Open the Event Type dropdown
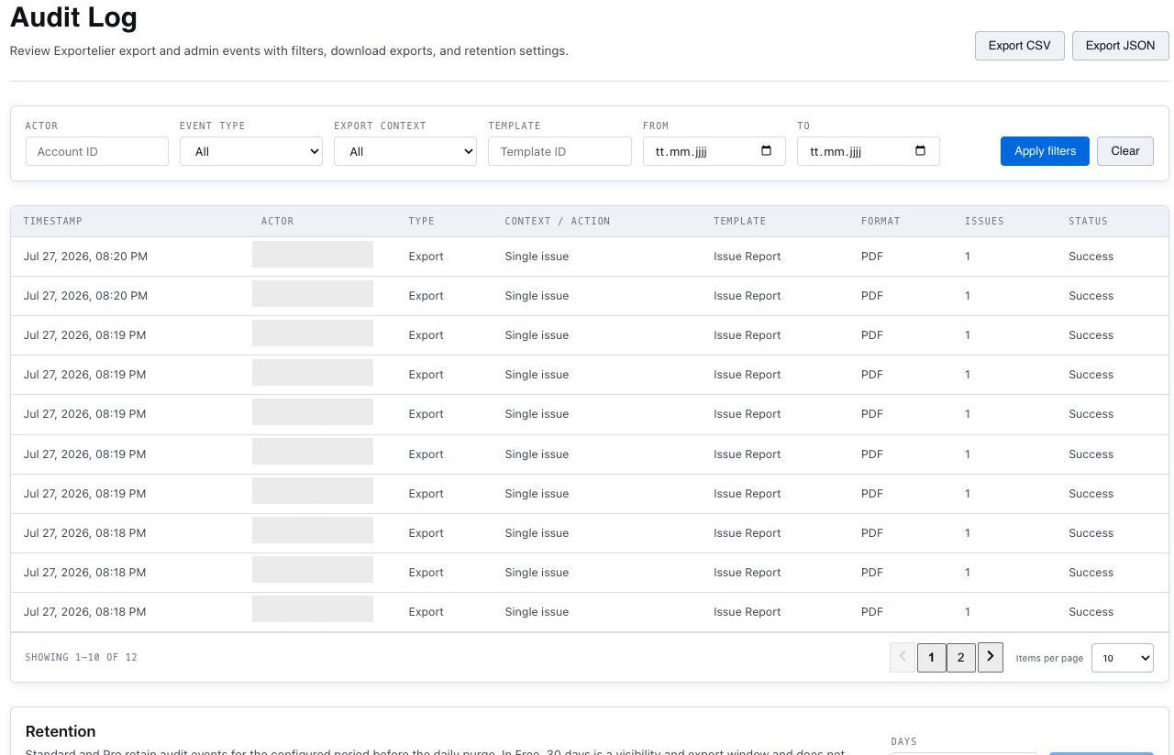1174x755 pixels. pos(251,151)
